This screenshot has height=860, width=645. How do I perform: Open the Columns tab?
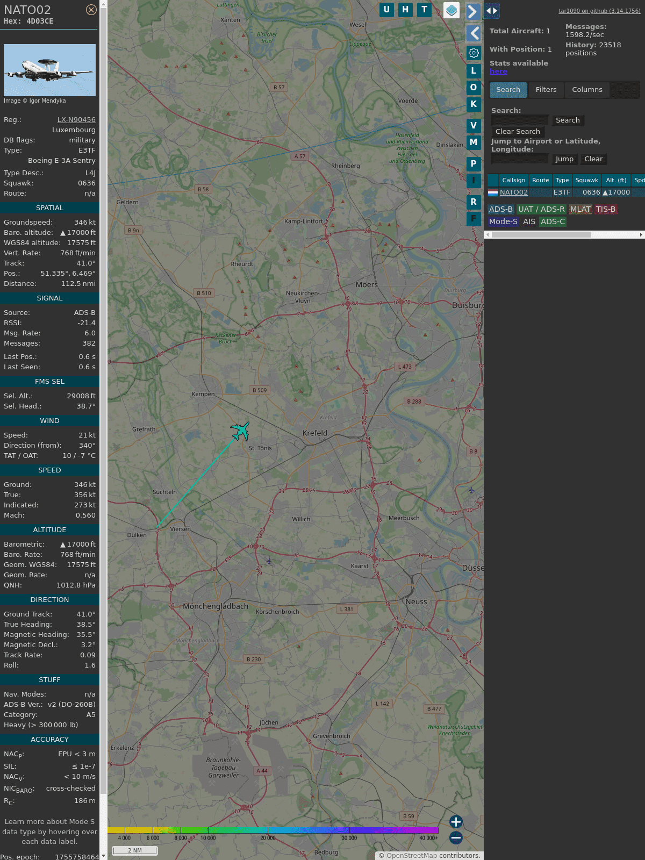pyautogui.click(x=587, y=90)
